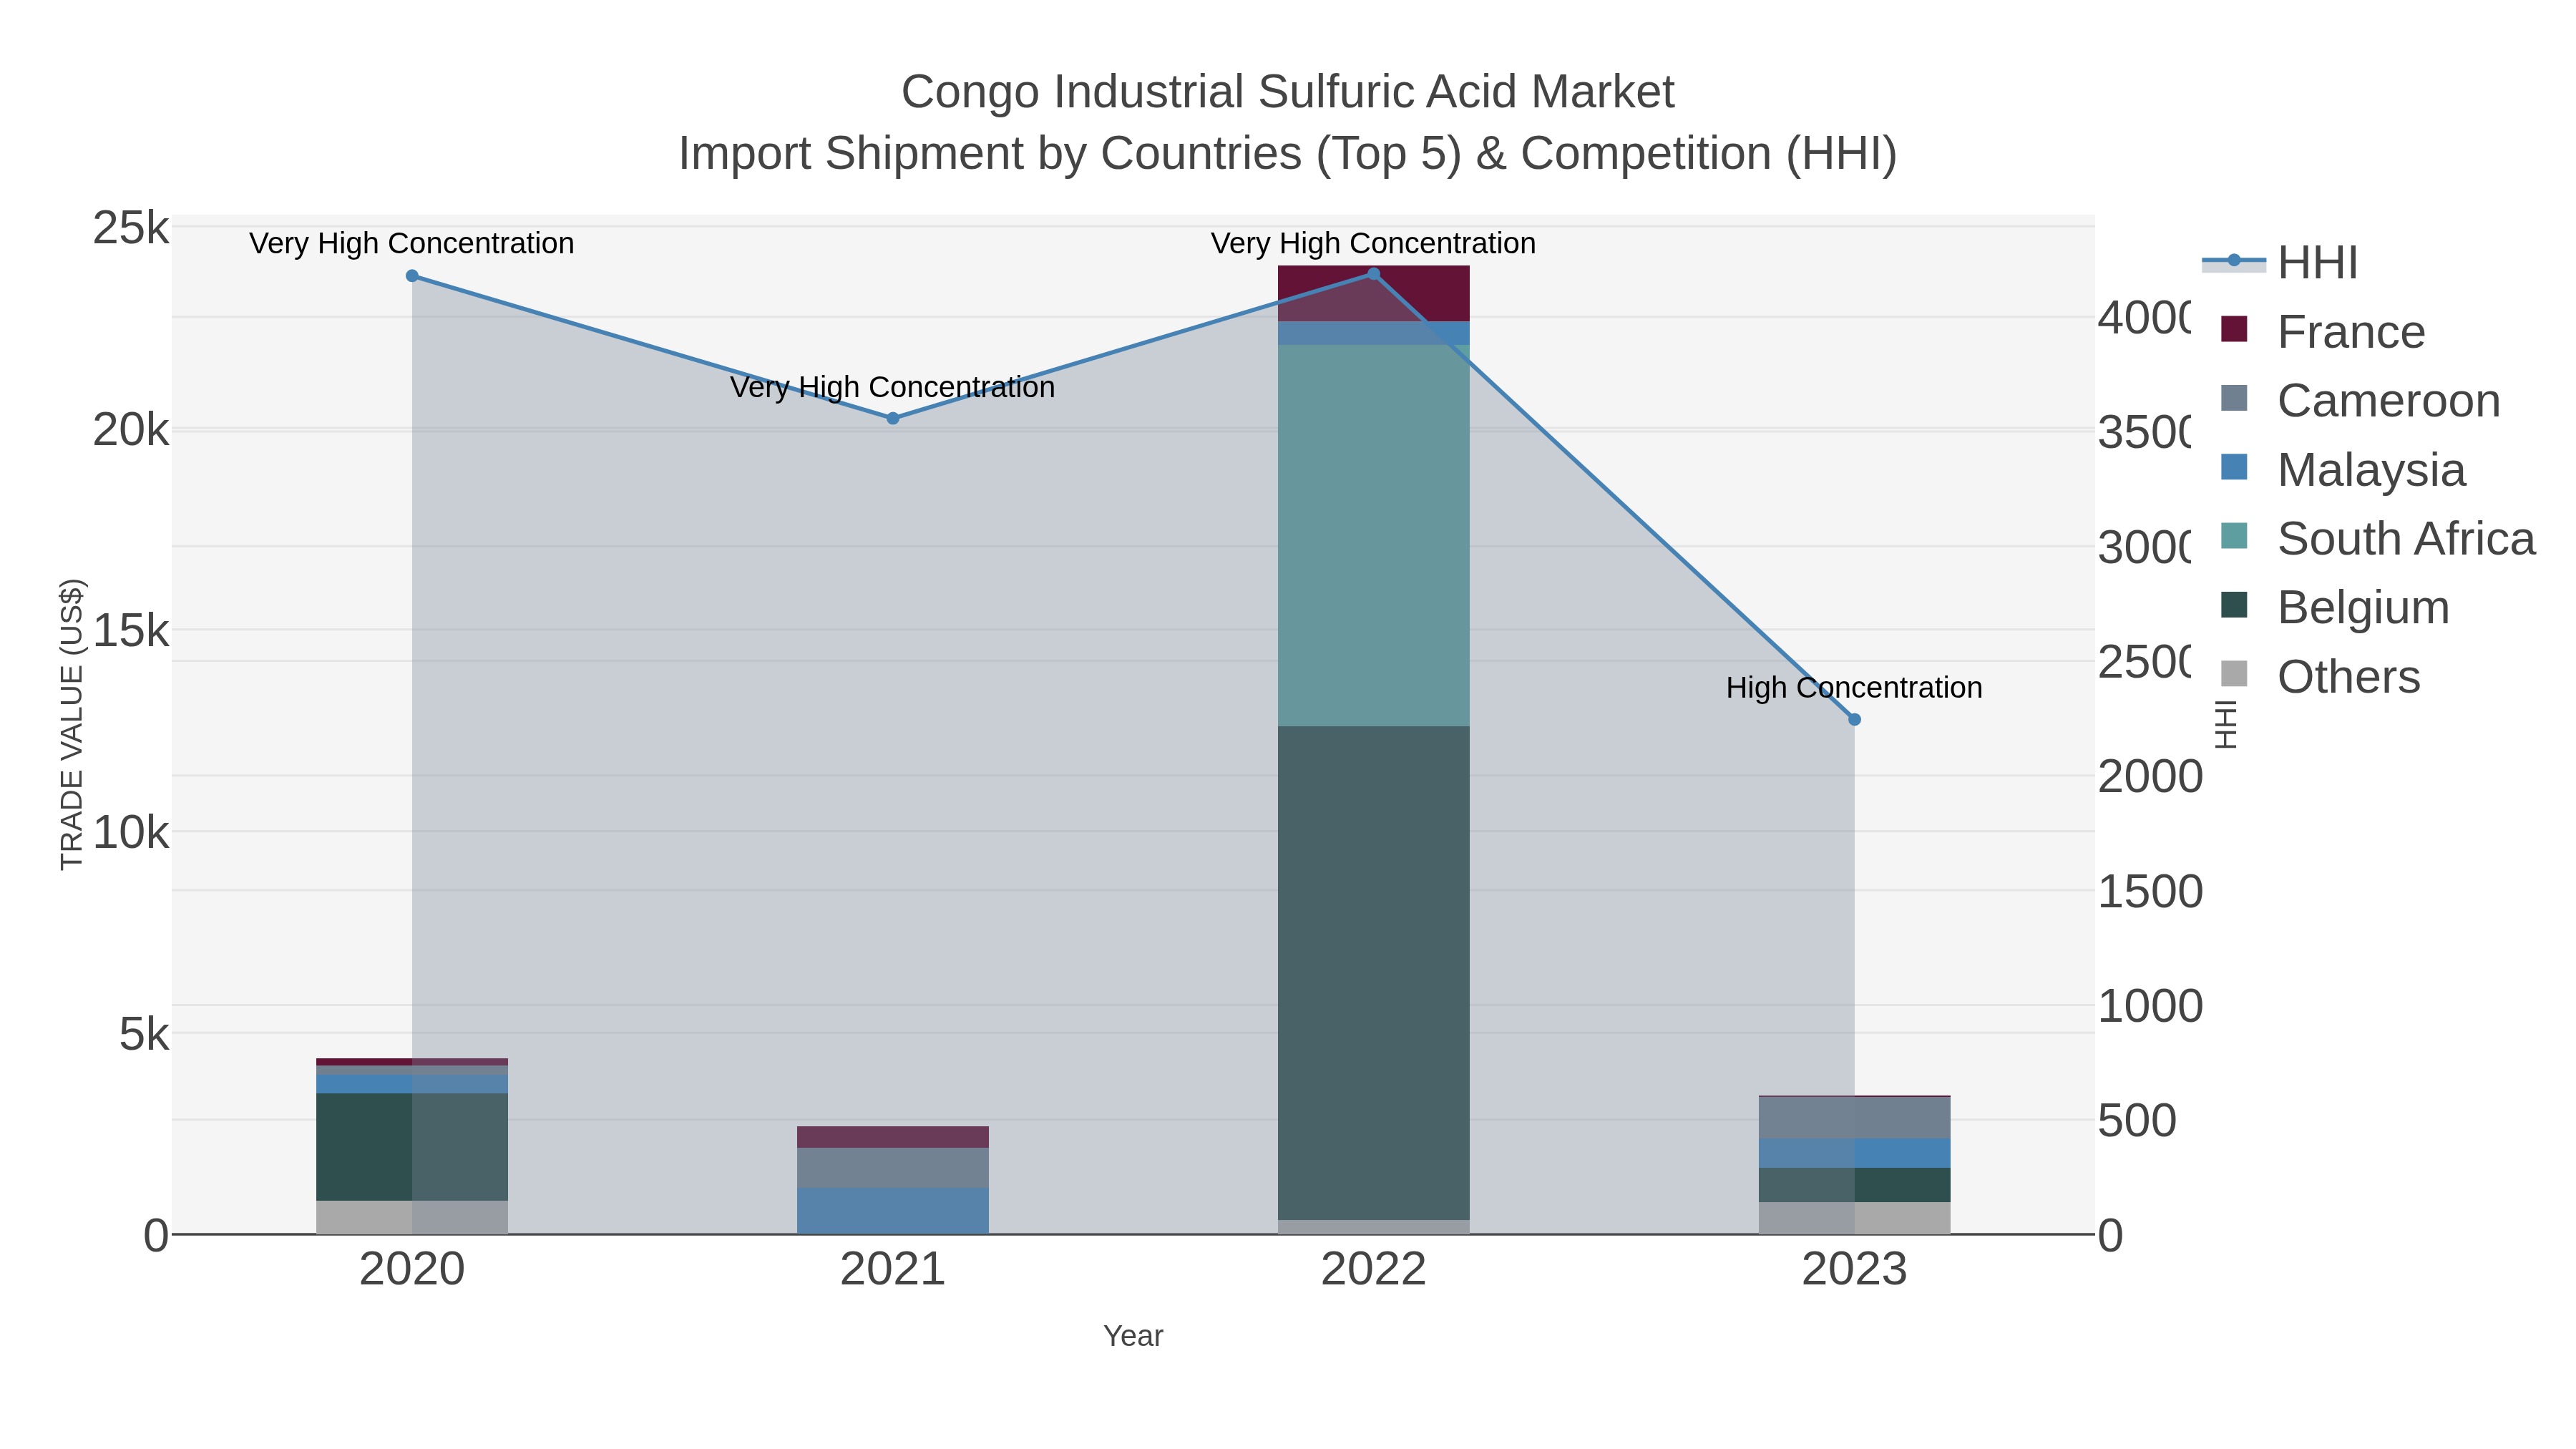Click the Belgium segment in the 2022 bar
This screenshot has height=1449, width=2576.
(x=1373, y=973)
